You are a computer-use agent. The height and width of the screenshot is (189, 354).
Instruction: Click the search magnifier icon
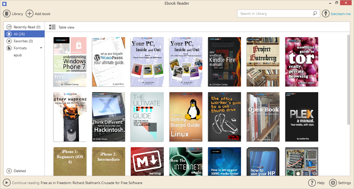[315, 14]
